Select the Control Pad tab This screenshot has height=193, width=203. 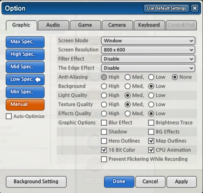(181, 25)
